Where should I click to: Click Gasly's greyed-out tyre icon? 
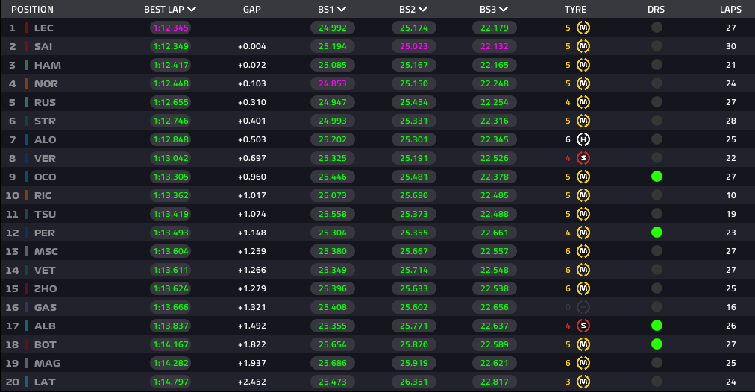(x=583, y=307)
